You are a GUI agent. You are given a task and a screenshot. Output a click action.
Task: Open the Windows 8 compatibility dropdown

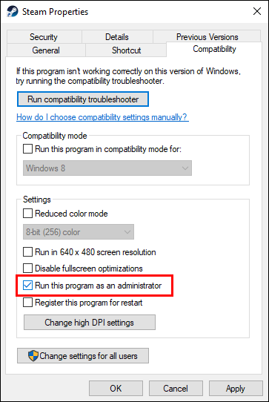pyautogui.click(x=107, y=168)
